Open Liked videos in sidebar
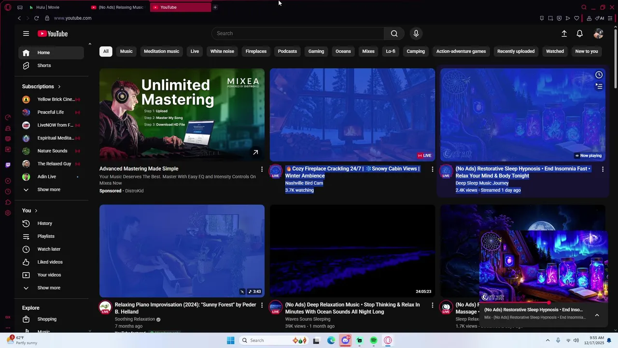Viewport: 618px width, 348px height. tap(52, 262)
